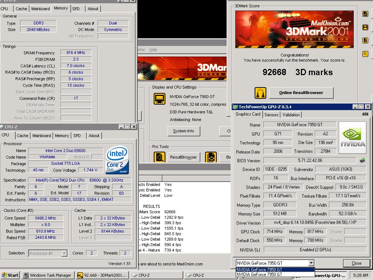Open the Memory tab in the lower CPU-Z window
This screenshot has width=373, height=280.
(x=62, y=136)
